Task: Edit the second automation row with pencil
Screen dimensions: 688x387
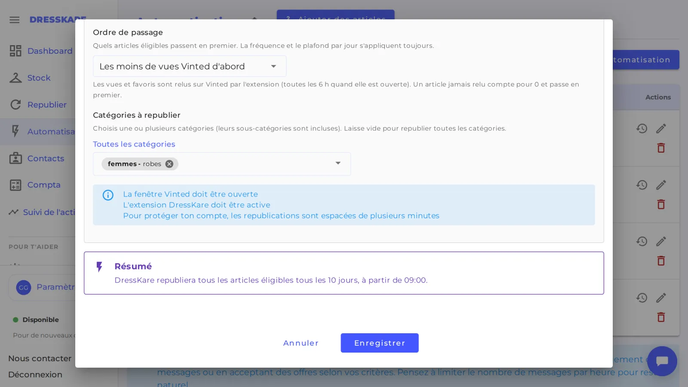Action: click(x=661, y=185)
